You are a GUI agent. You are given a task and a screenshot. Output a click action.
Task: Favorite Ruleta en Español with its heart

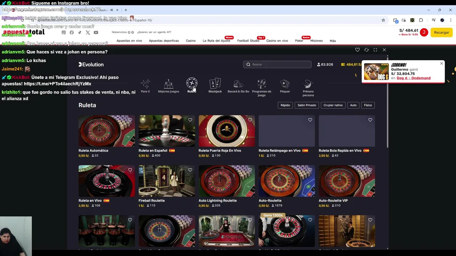(x=190, y=120)
